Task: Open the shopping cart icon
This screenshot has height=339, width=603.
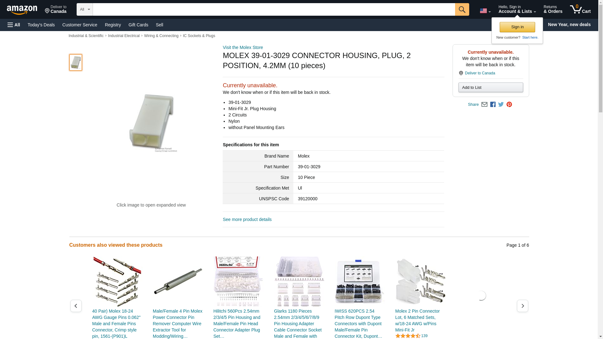Action: click(x=580, y=9)
